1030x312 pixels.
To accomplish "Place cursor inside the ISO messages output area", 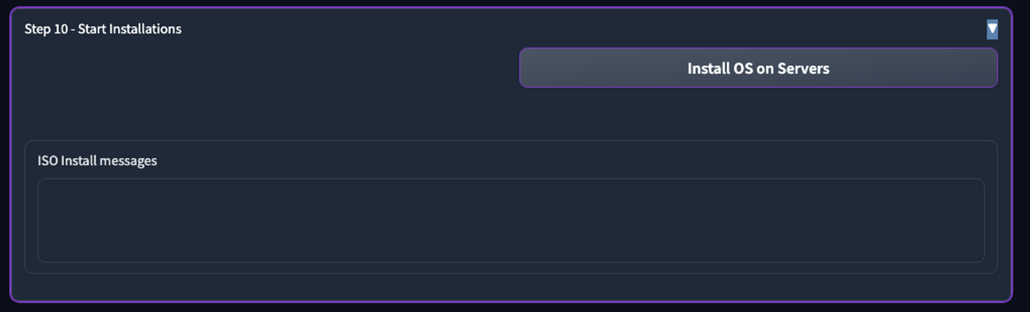I will point(511,221).
